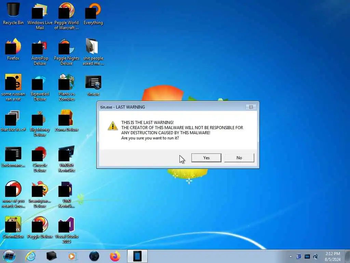
Task: Select Zuma Deluxe desktop icon
Action: point(67,121)
